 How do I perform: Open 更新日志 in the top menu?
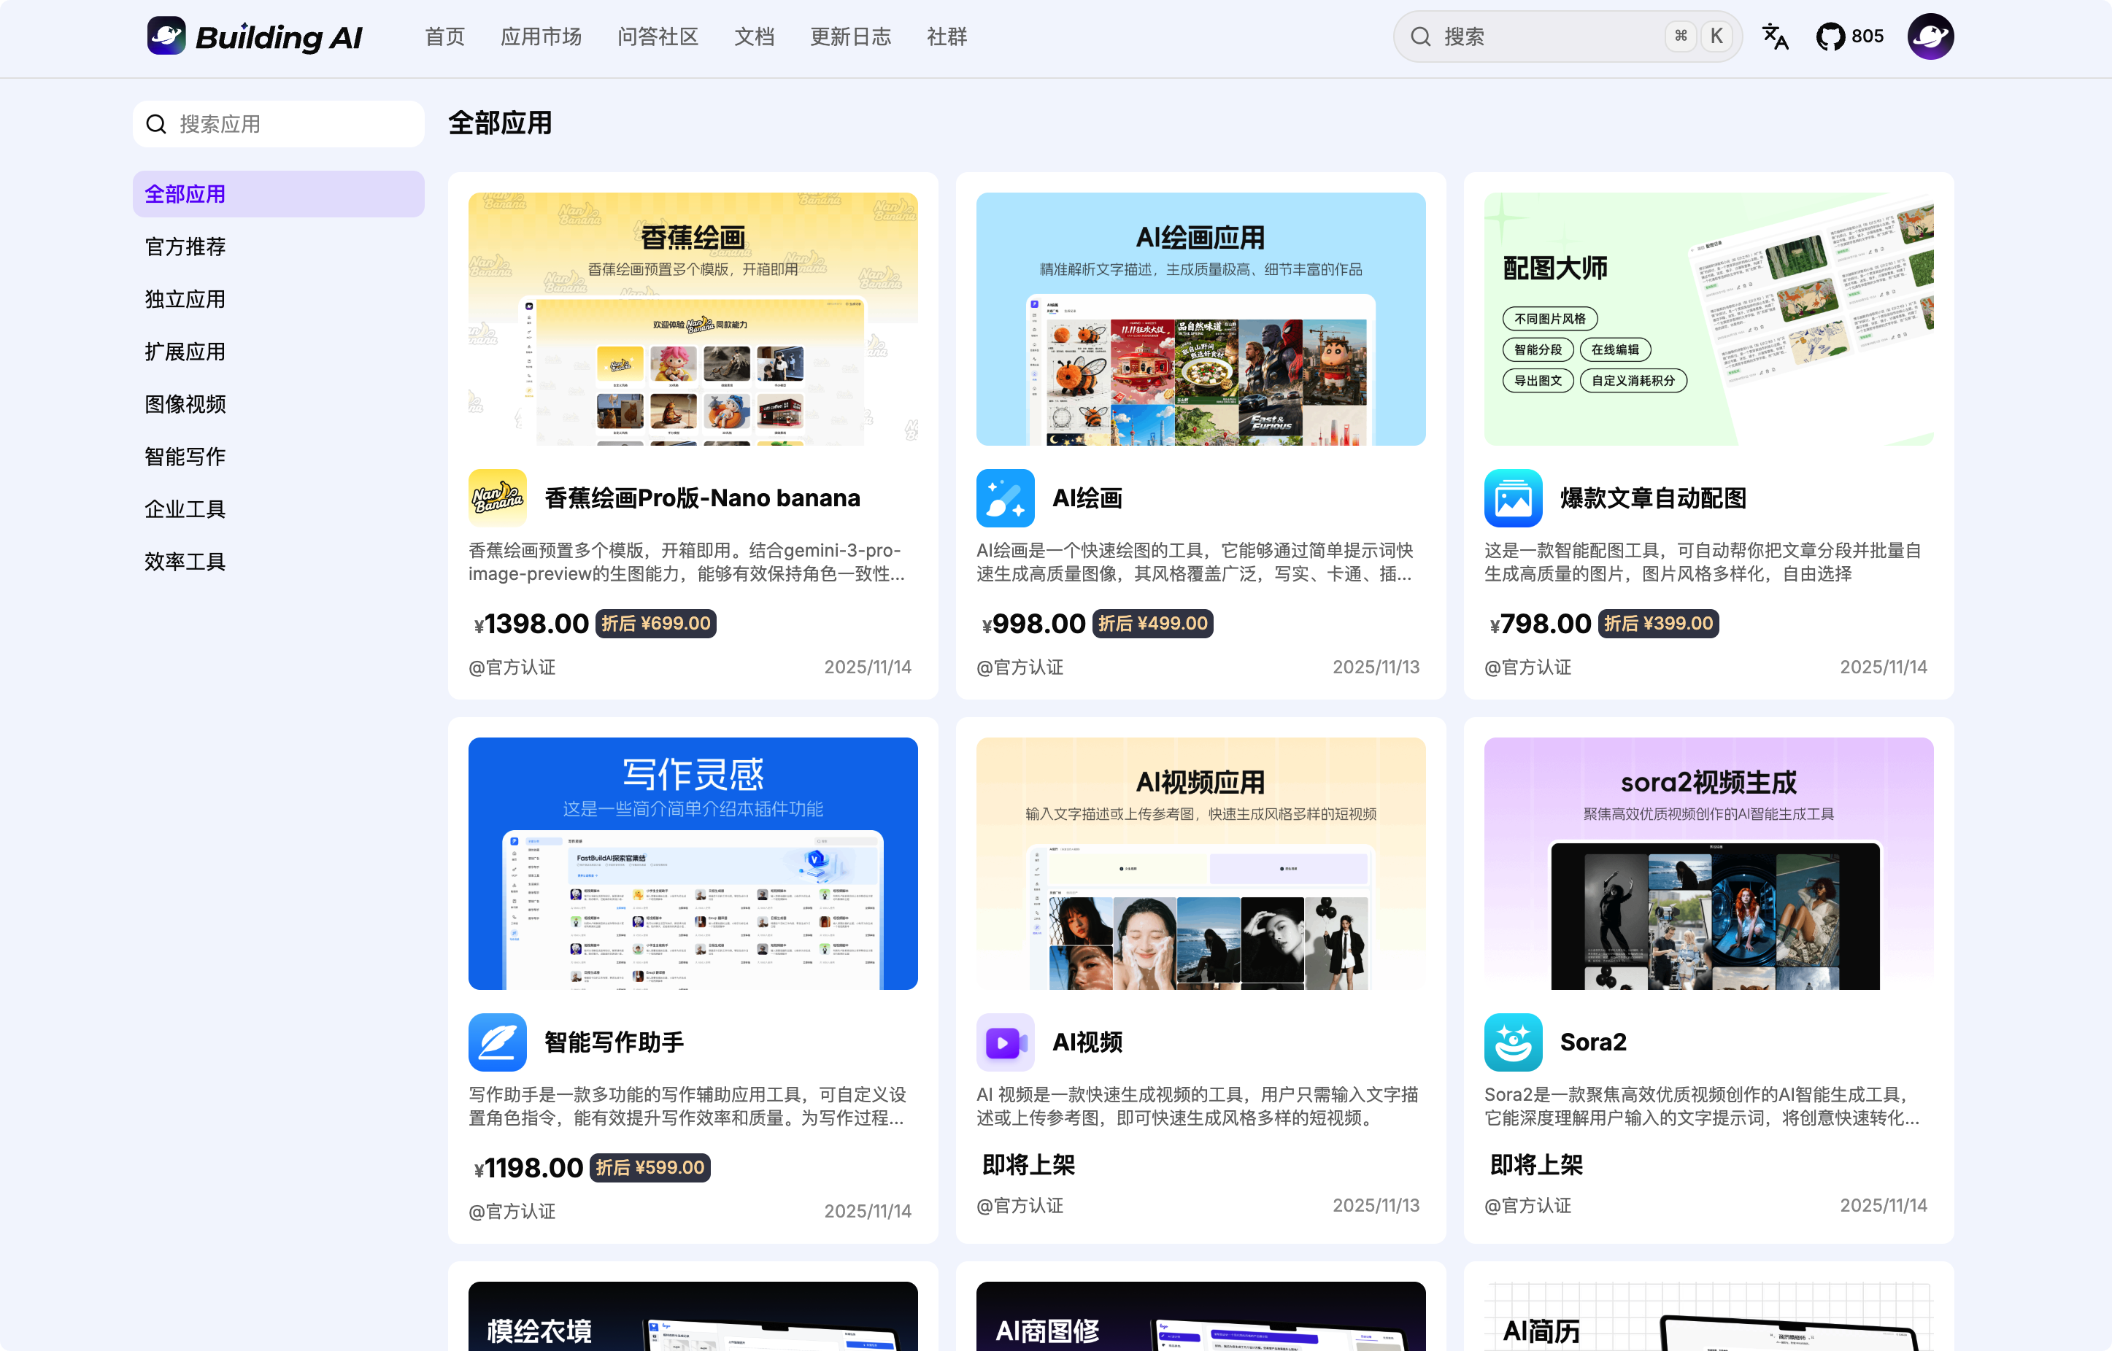pos(850,37)
